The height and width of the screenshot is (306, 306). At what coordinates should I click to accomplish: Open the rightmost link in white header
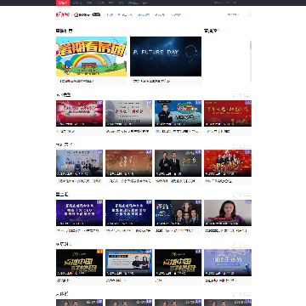233,14
